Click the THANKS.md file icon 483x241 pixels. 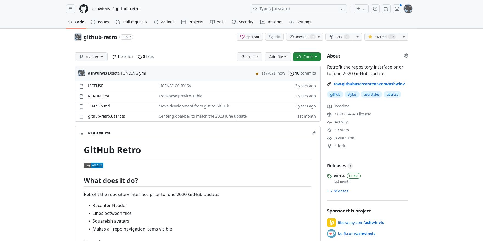(82, 106)
